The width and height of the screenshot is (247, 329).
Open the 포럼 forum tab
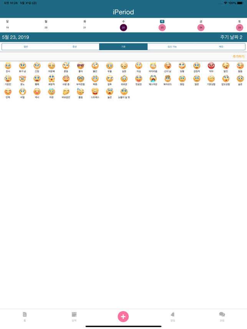(x=222, y=316)
